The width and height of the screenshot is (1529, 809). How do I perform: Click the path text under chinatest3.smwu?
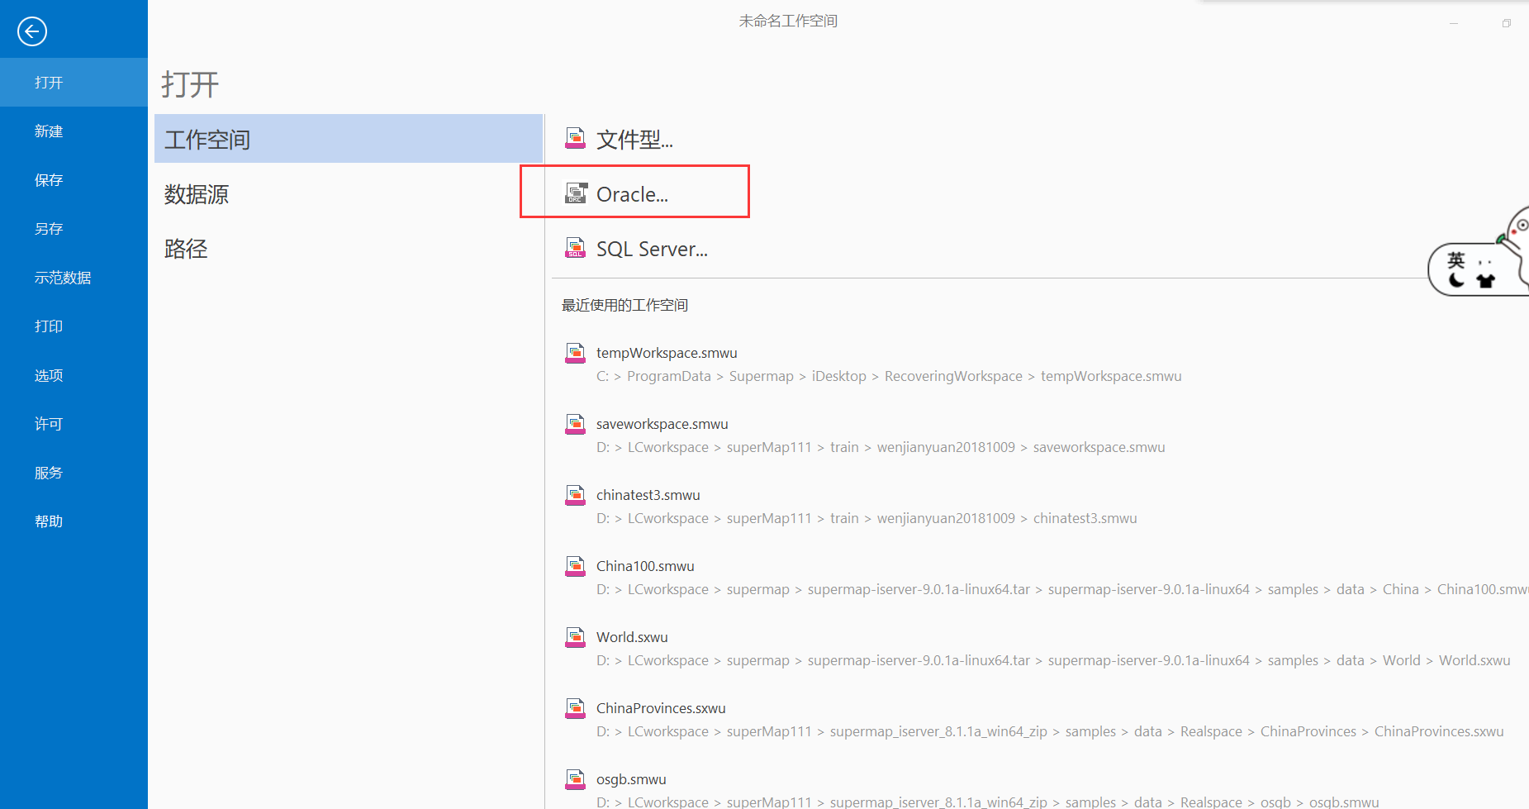tap(867, 518)
